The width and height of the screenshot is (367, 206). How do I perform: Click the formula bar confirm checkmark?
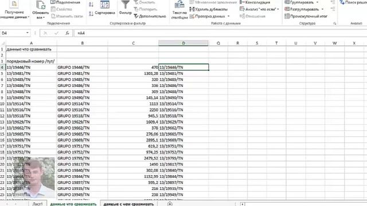(56, 33)
